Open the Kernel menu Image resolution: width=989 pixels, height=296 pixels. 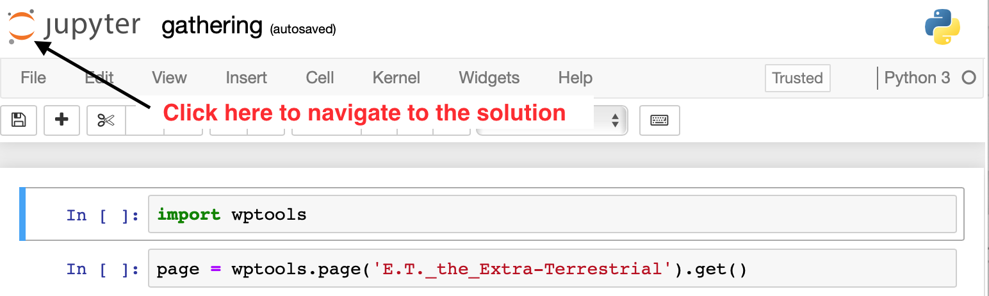(396, 78)
